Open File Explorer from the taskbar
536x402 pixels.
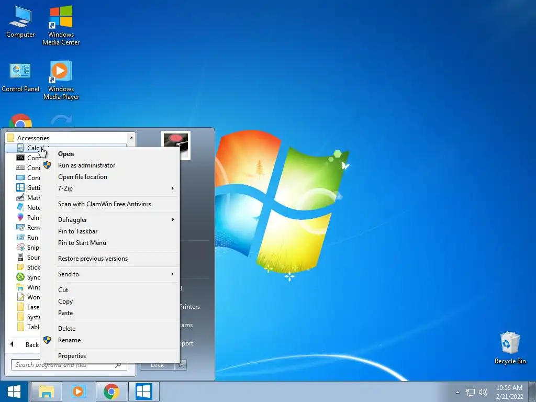tap(47, 392)
